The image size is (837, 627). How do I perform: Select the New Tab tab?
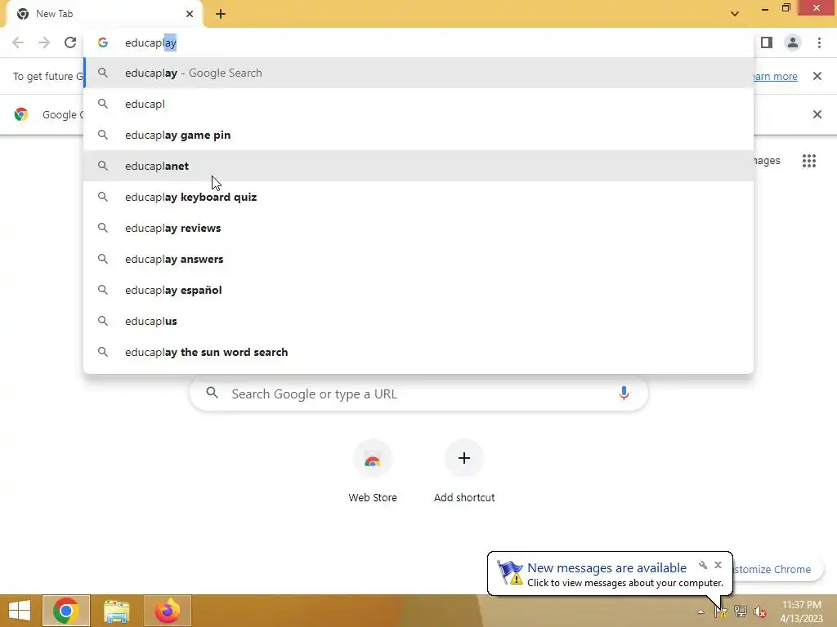105,14
